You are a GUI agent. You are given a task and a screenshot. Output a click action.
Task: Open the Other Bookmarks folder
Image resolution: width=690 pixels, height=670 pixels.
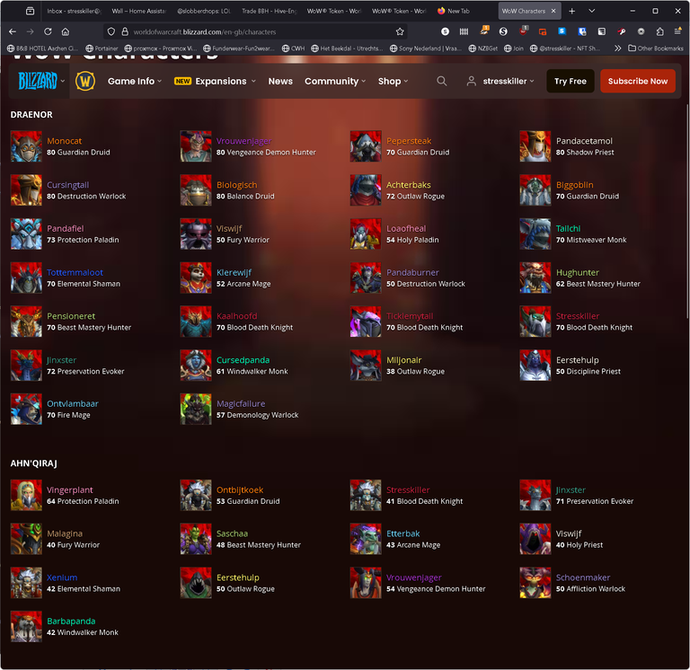pyautogui.click(x=655, y=48)
